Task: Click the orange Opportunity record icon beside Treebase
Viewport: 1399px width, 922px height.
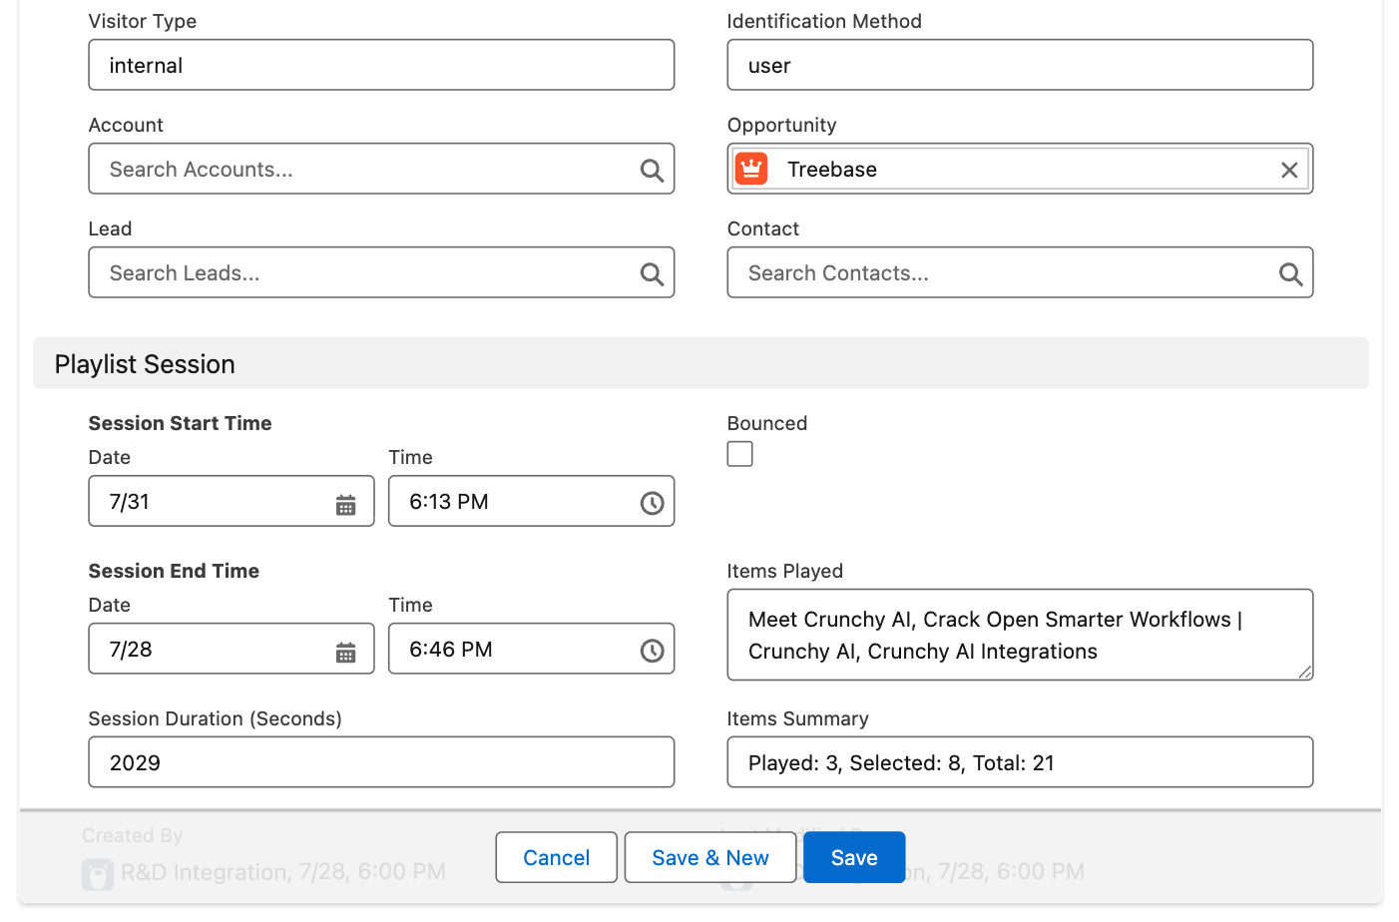Action: 750,169
